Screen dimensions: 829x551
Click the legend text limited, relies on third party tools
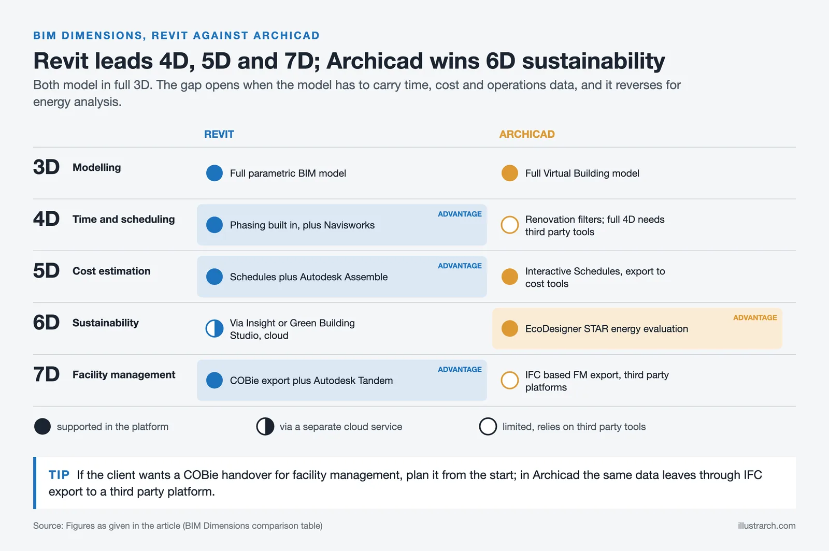pos(574,427)
